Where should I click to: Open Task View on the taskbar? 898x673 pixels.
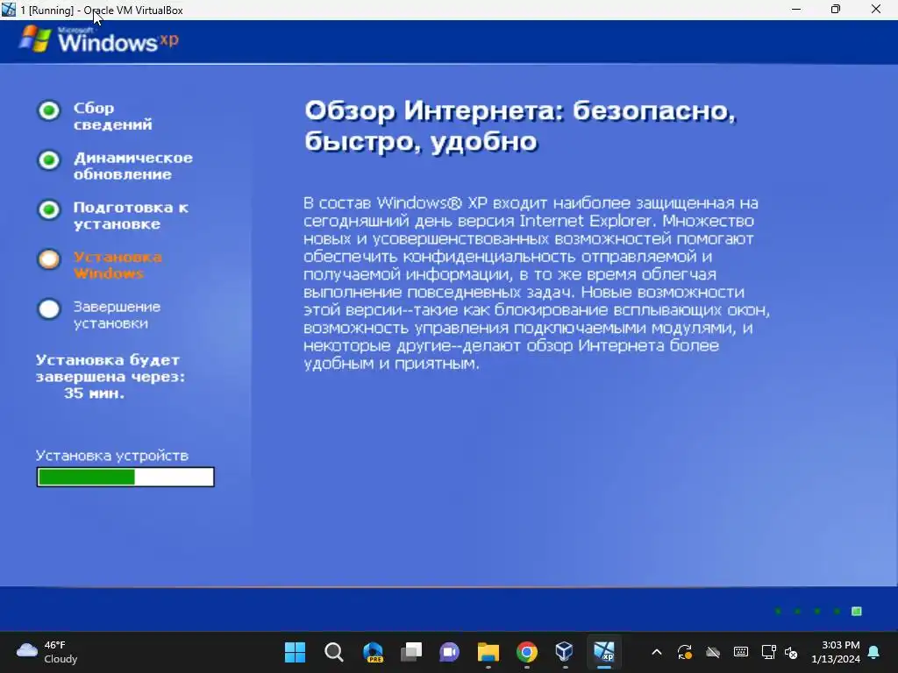tap(411, 652)
